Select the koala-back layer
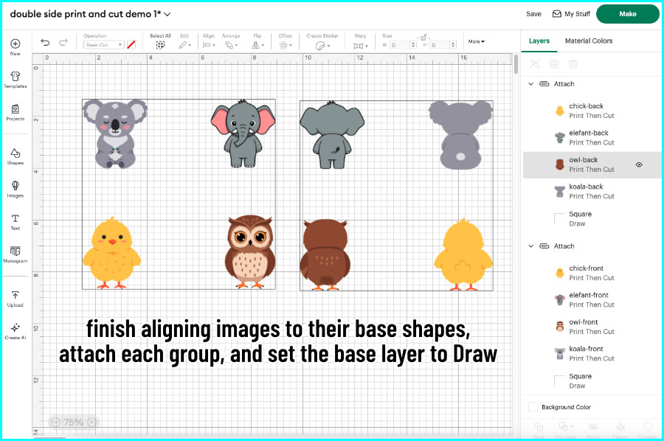The width and height of the screenshot is (664, 441). 592,191
